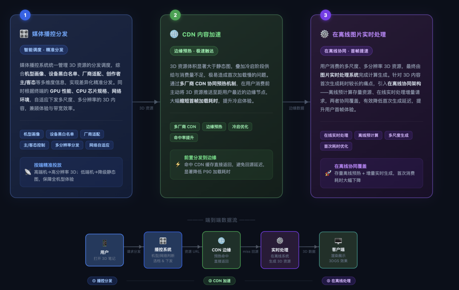Open the 在离线处理 pill at the bottom
The image size is (459, 290).
pos(339,281)
